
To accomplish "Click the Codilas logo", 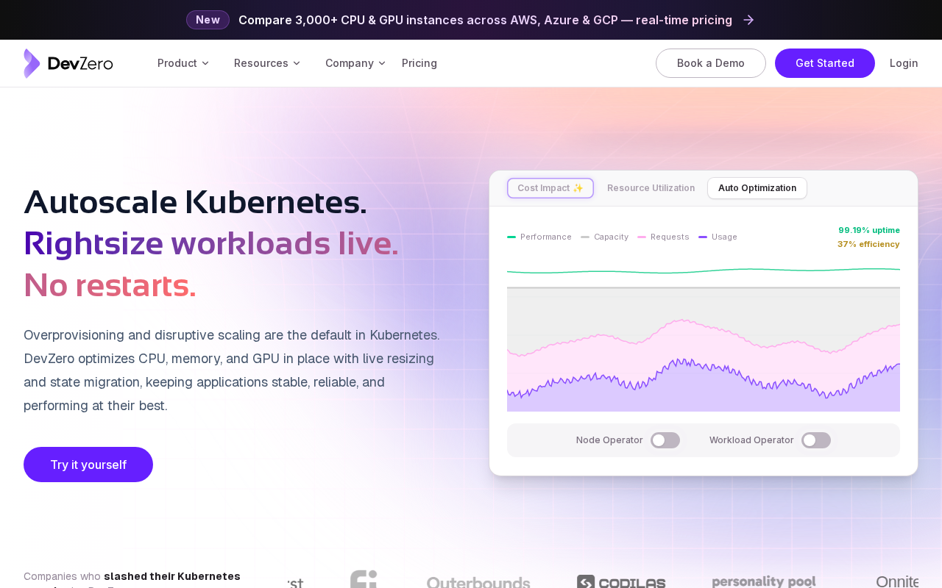I will [x=621, y=582].
